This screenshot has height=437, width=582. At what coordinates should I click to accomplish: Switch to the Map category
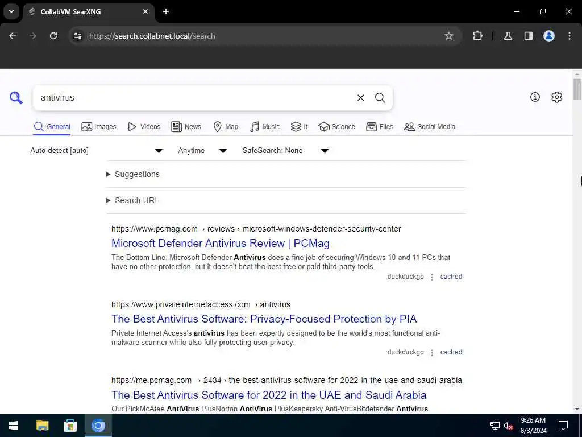click(x=226, y=127)
